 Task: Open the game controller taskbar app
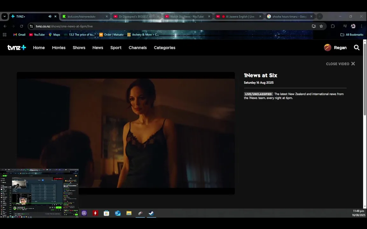140,213
